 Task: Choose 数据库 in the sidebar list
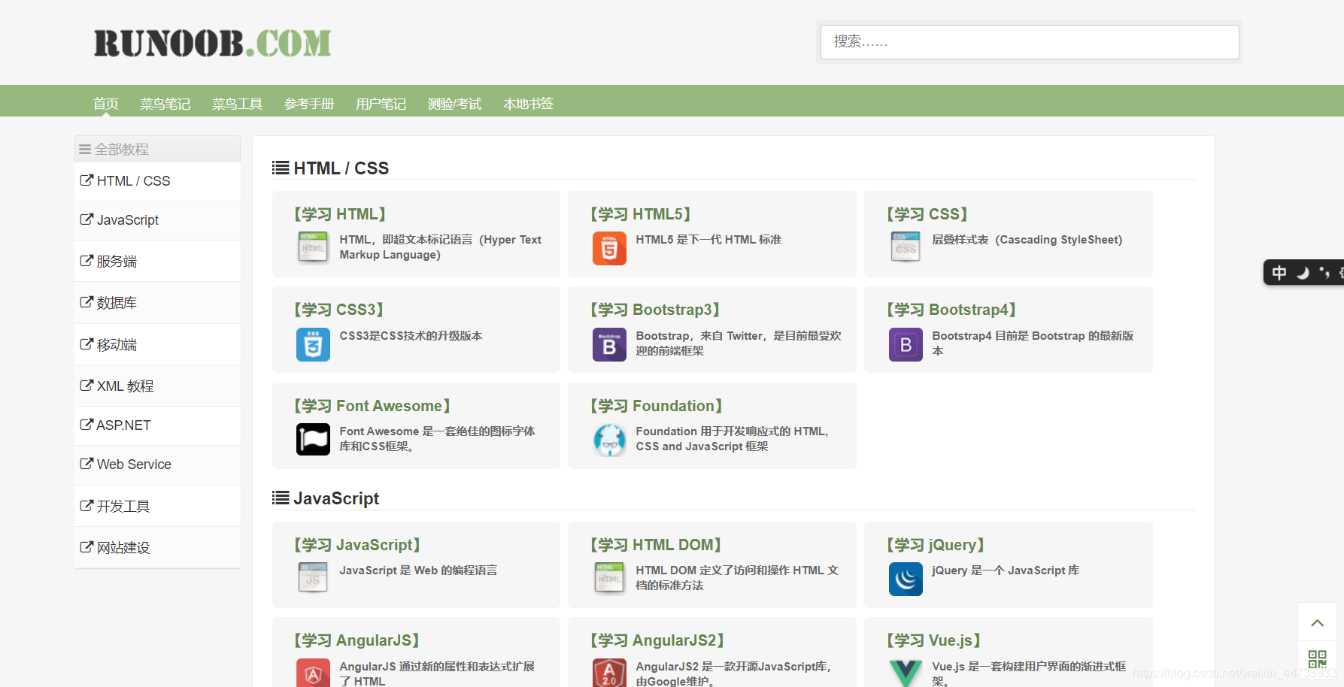click(157, 302)
